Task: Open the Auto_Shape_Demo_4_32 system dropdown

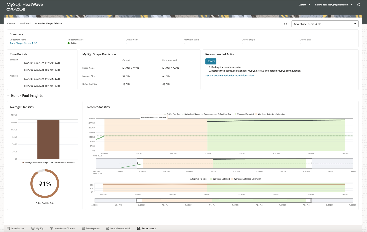Action: 325,24
